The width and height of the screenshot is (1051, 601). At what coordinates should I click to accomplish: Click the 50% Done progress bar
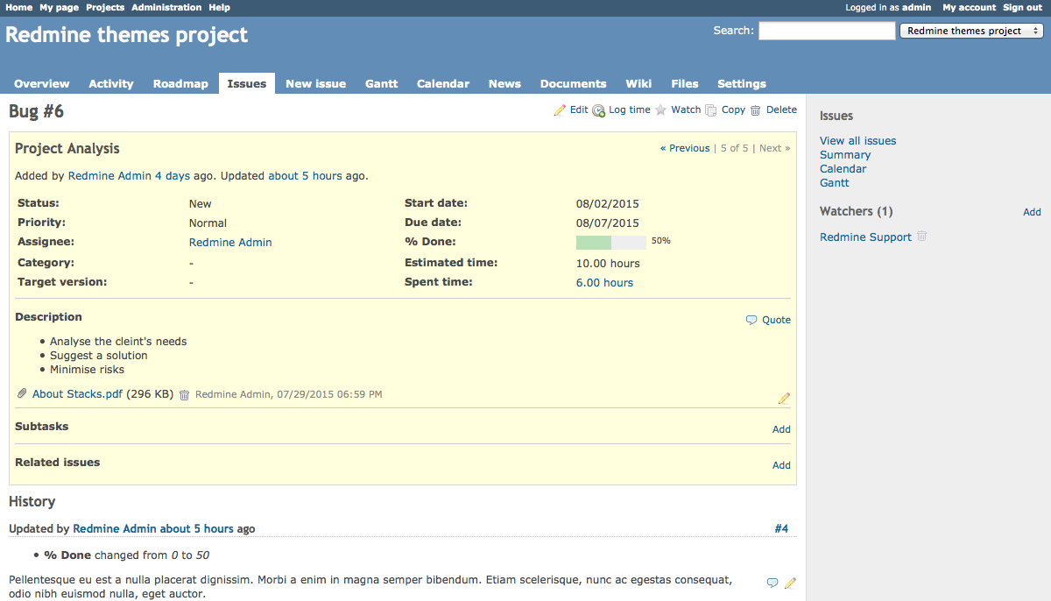611,243
